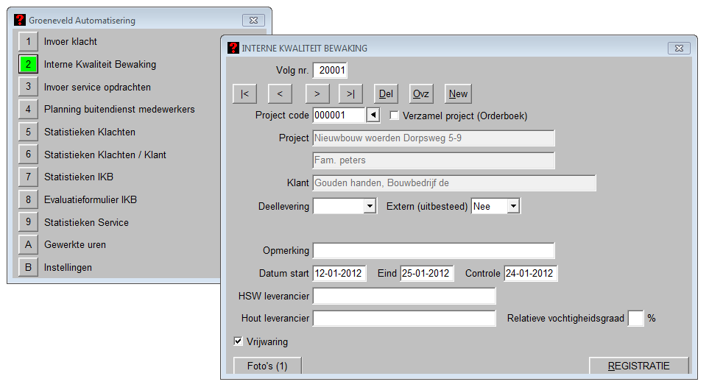Uncheck the Vrijwaring checkbox
Viewport: 709px width, 390px height.
click(x=238, y=341)
